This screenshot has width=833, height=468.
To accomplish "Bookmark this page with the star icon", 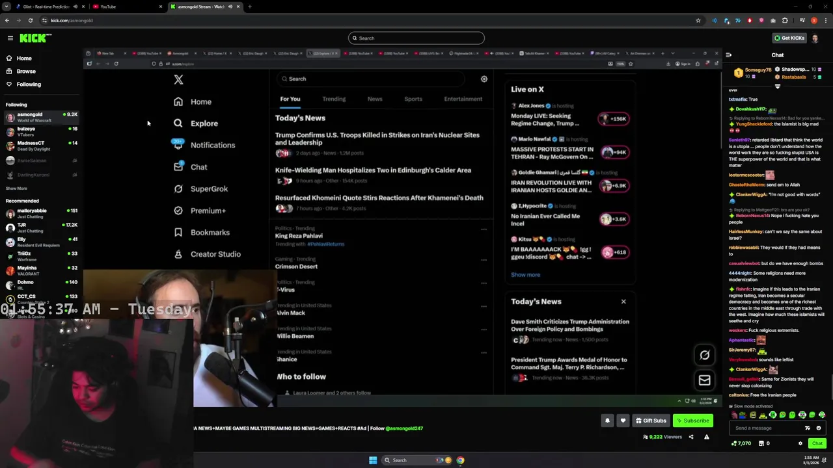I will click(x=698, y=20).
